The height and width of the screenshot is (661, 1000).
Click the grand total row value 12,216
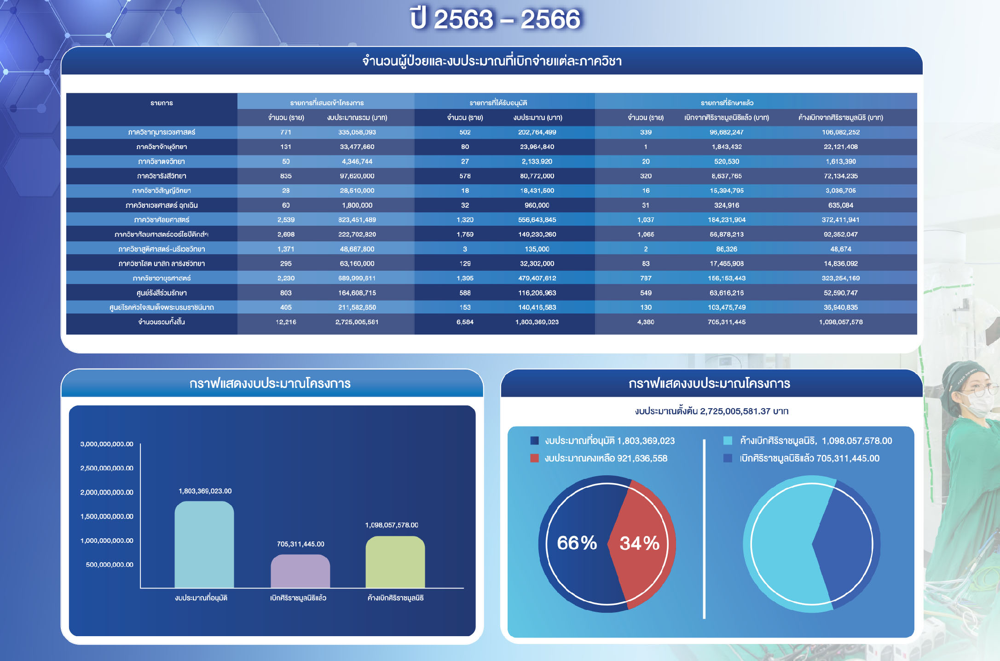pyautogui.click(x=286, y=322)
